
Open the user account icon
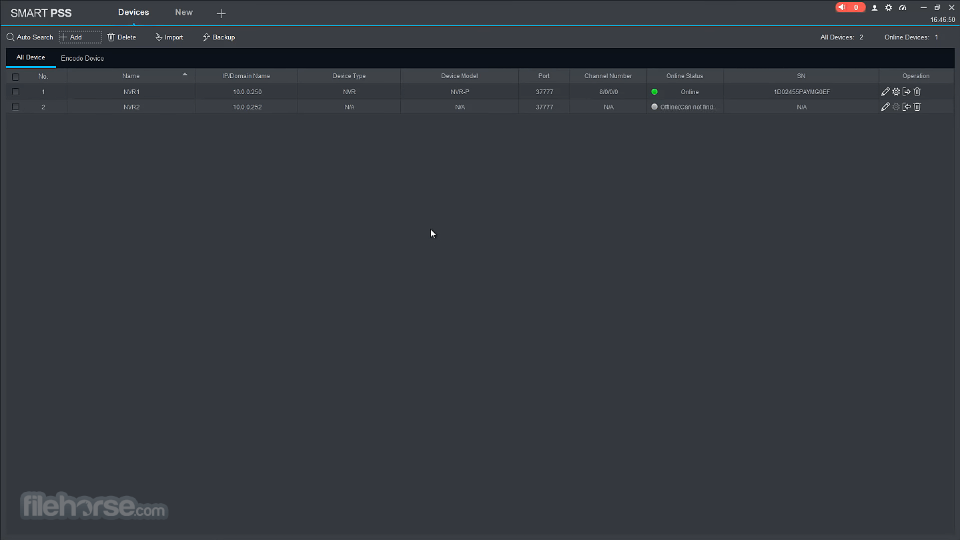pyautogui.click(x=875, y=8)
